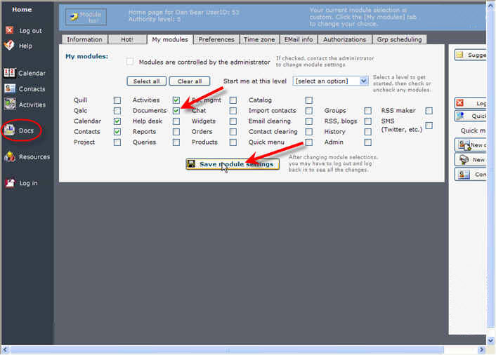
Task: Click the Clear all button
Action: coord(190,81)
